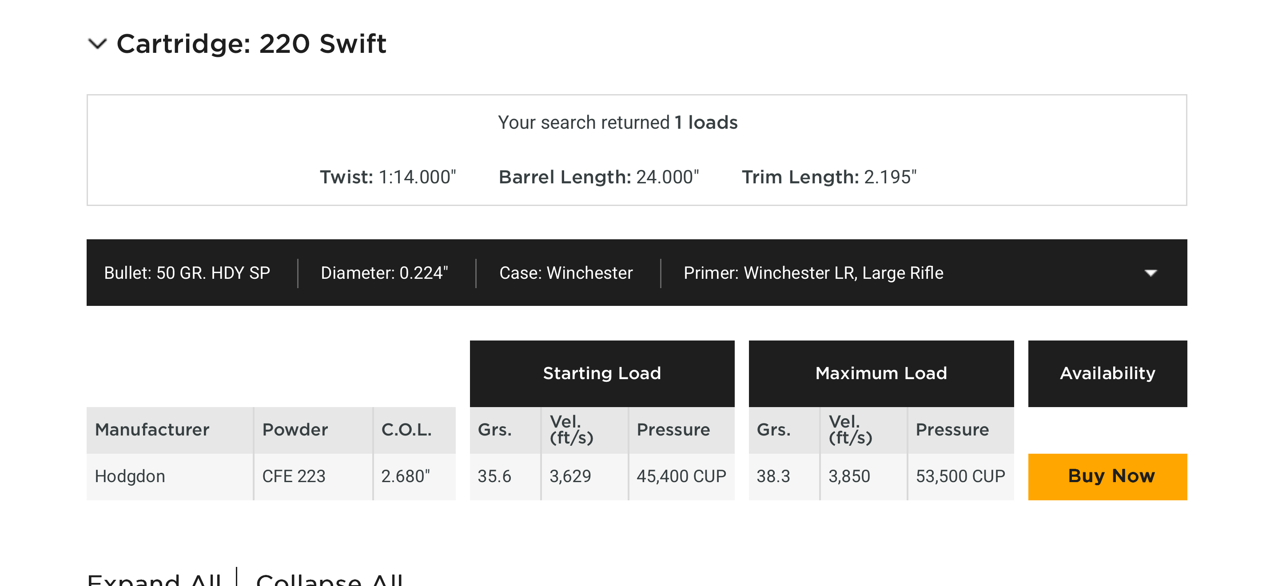The width and height of the screenshot is (1274, 586).
Task: Select the Bullet: 50 GR. HDY SP label
Action: pos(187,273)
